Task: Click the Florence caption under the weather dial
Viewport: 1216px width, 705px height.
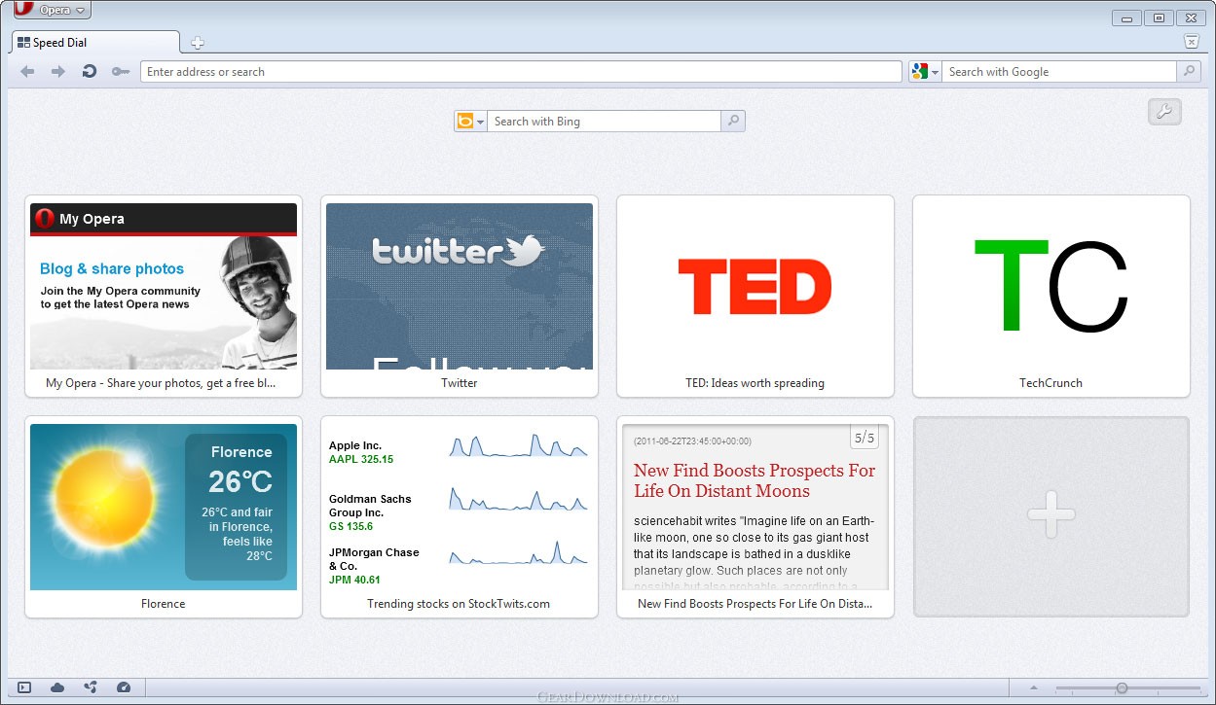Action: tap(164, 604)
